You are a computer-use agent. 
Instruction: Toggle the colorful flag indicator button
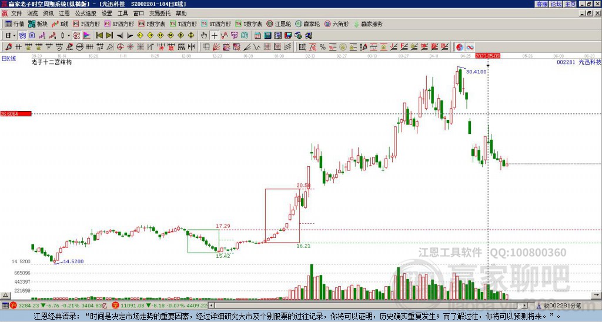(87, 36)
